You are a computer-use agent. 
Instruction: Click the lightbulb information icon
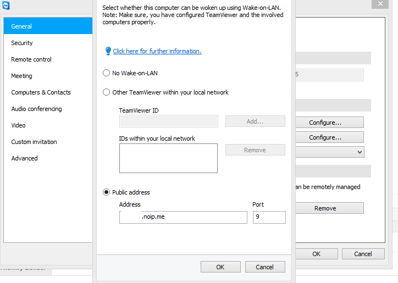click(x=108, y=51)
